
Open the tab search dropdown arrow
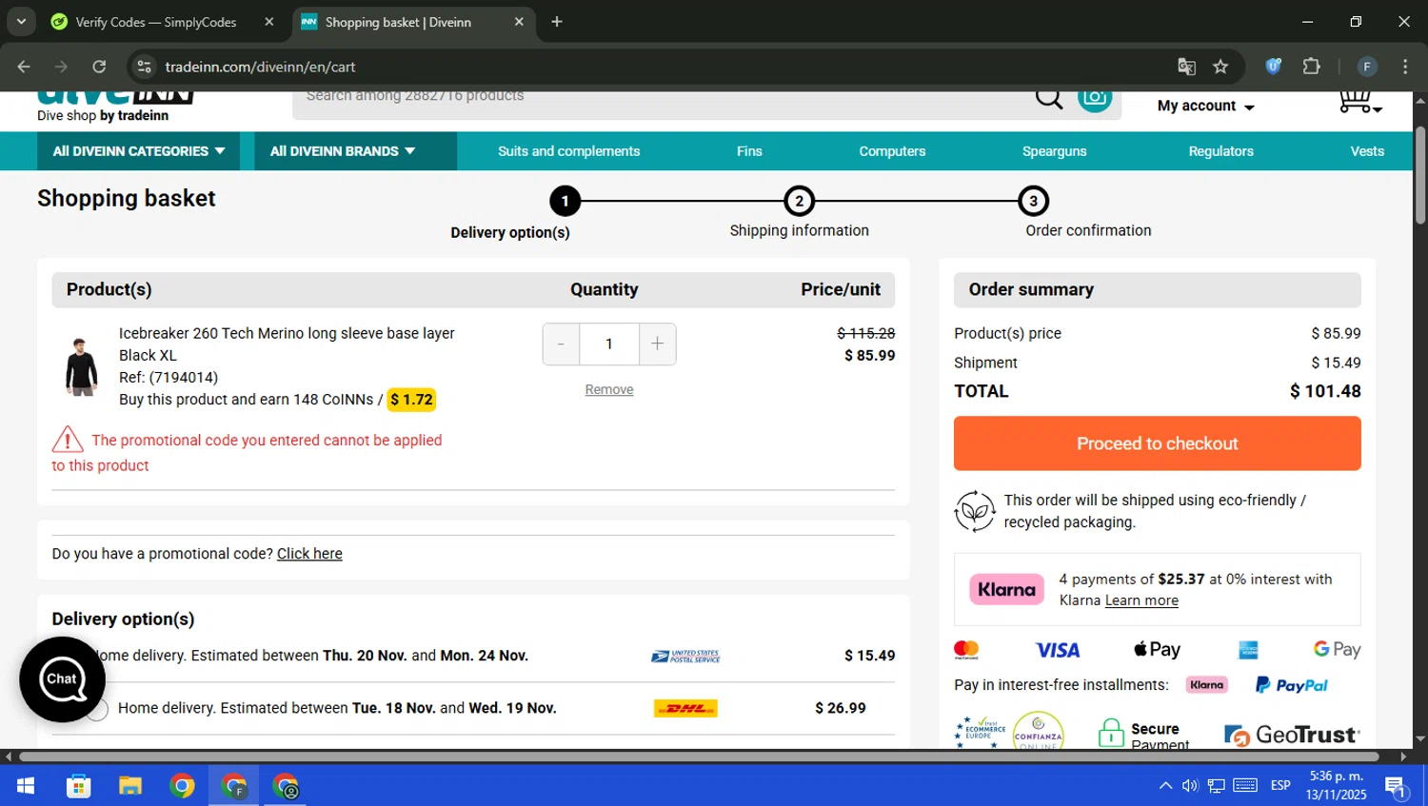tap(21, 22)
